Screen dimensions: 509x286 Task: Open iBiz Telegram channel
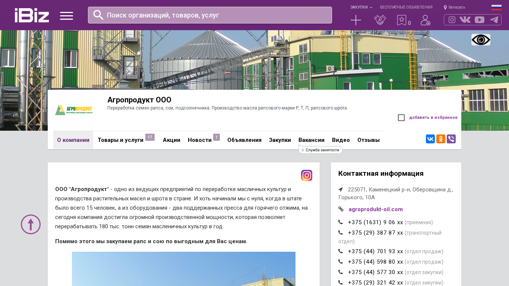coord(494,20)
